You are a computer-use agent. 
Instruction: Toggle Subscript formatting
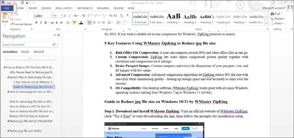click(x=57, y=23)
